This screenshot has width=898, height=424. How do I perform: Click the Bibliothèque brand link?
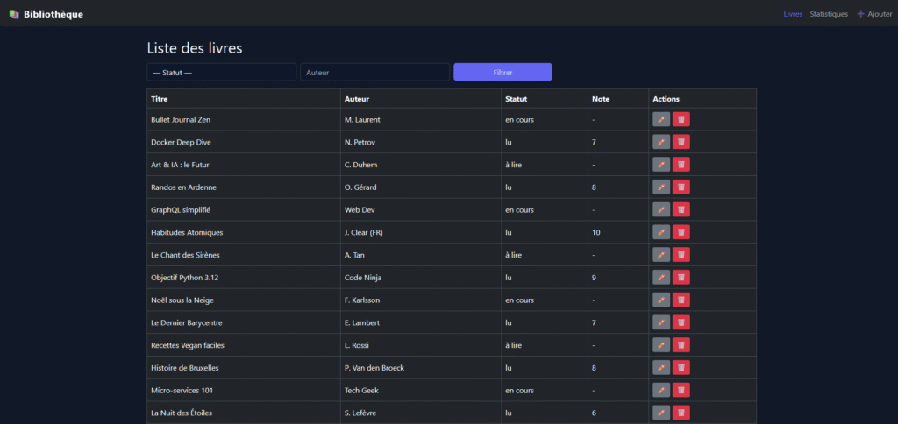(x=46, y=14)
